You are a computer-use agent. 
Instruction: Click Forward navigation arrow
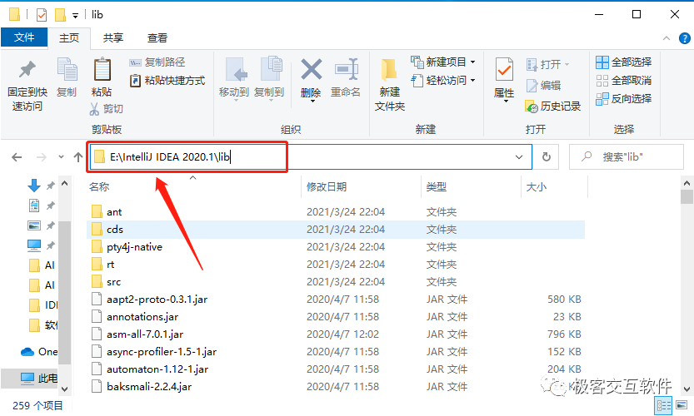[41, 157]
